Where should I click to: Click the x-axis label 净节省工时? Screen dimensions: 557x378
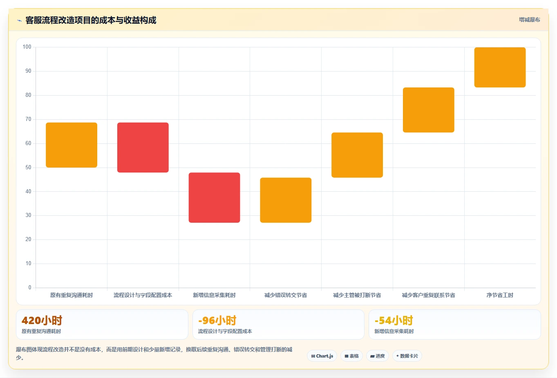point(500,295)
